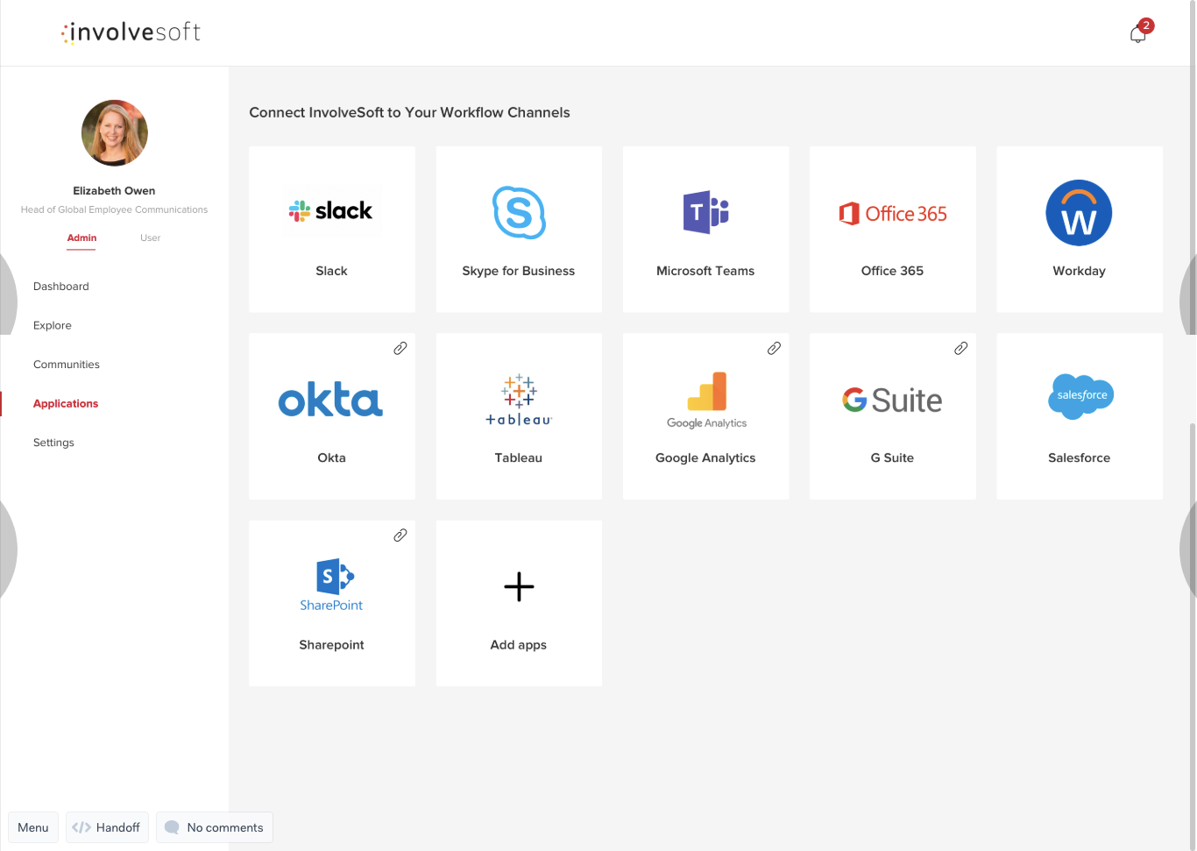Click the plus icon to add apps

click(519, 587)
